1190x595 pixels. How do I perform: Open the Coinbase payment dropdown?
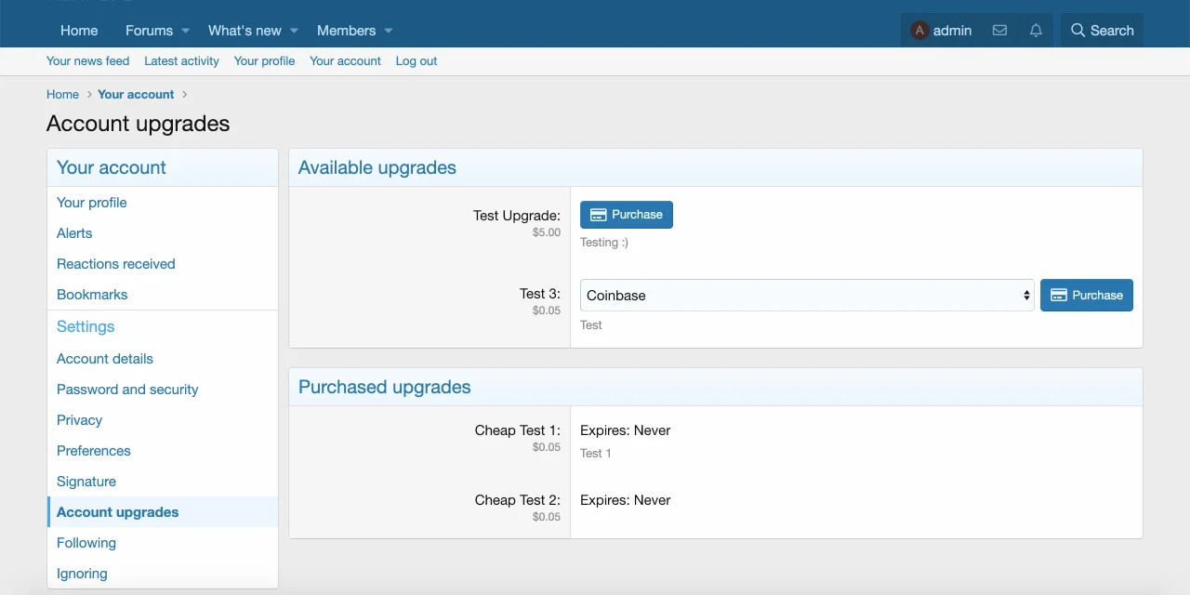click(x=806, y=296)
